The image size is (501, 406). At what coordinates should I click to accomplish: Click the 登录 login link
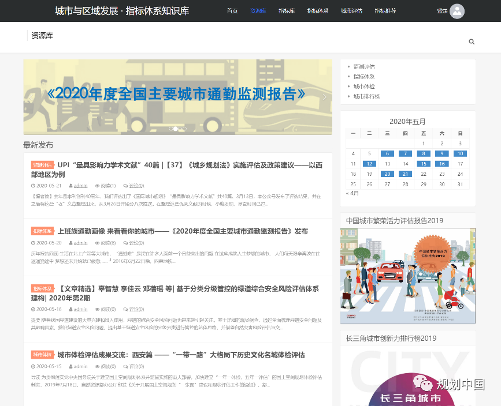pyautogui.click(x=442, y=11)
